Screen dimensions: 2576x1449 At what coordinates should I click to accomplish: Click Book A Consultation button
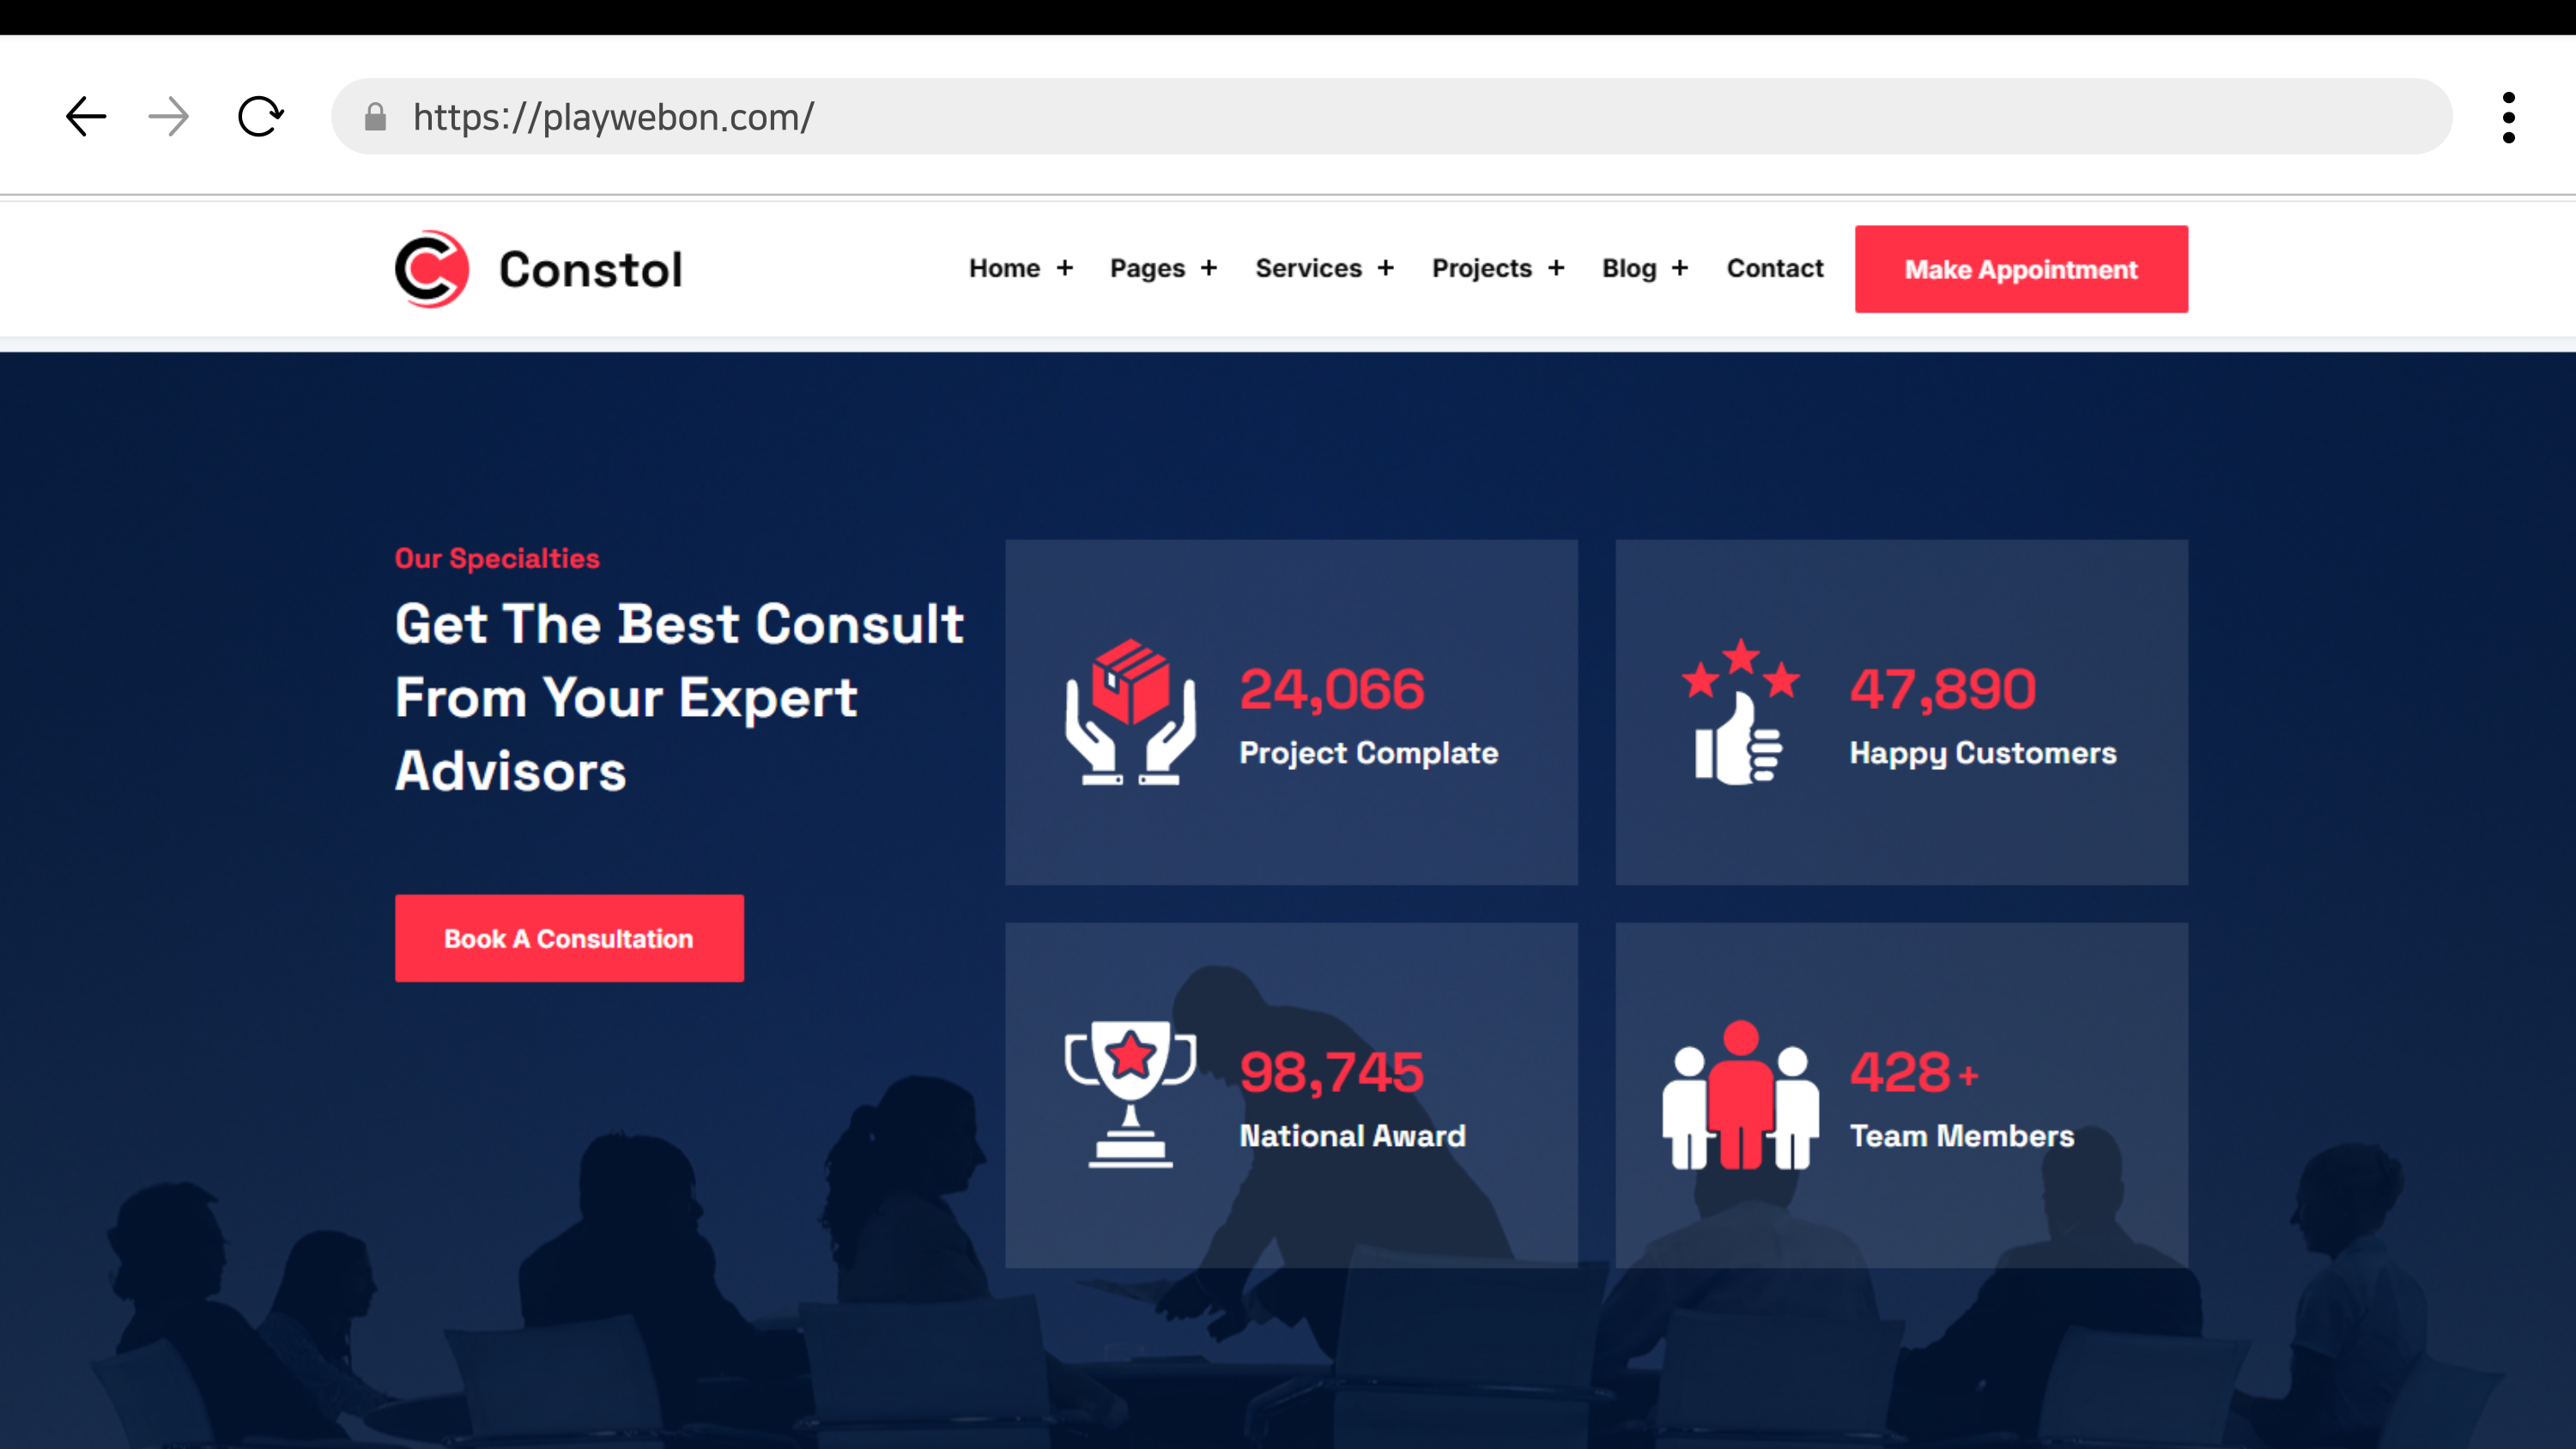569,938
